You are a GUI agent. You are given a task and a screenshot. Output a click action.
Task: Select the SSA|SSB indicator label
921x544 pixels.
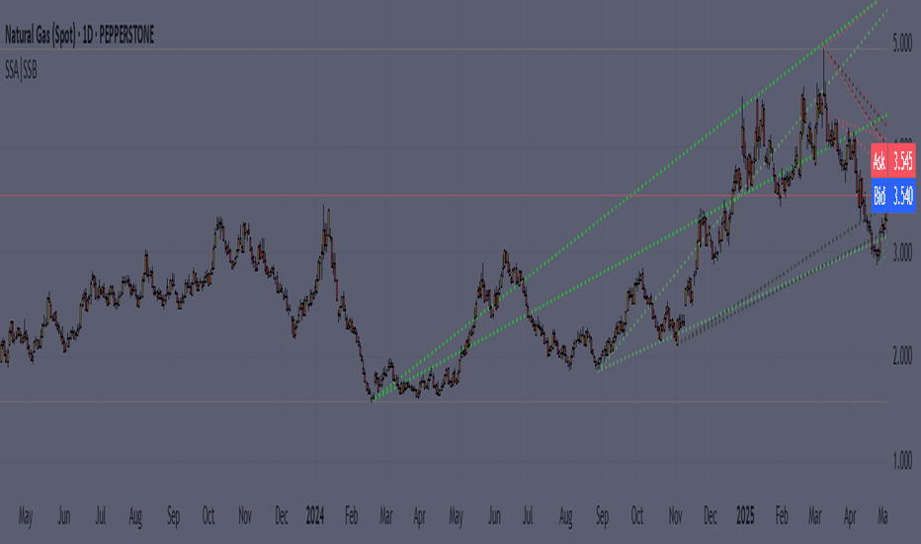(21, 70)
